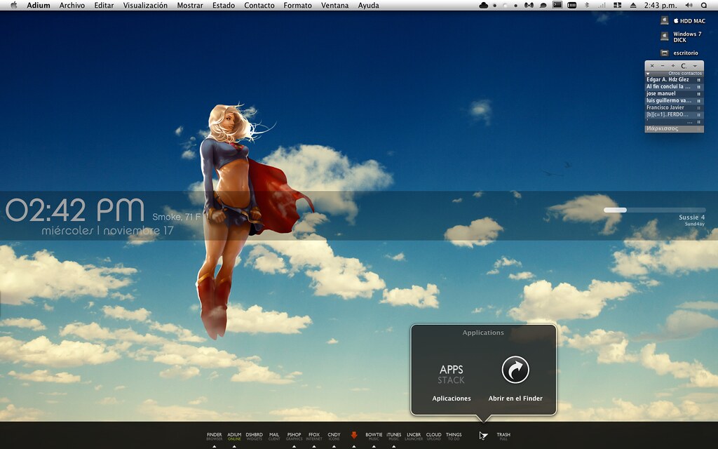Viewport: 718px width, 449px height.
Task: Select contact Al fin conclui la ...
Action: [674, 86]
